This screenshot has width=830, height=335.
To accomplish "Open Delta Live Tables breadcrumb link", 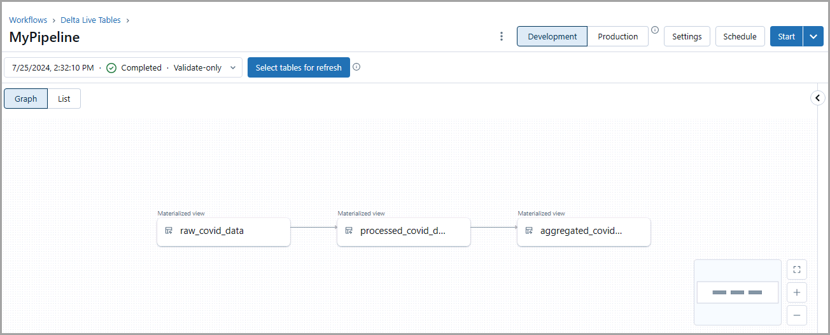I will point(90,20).
